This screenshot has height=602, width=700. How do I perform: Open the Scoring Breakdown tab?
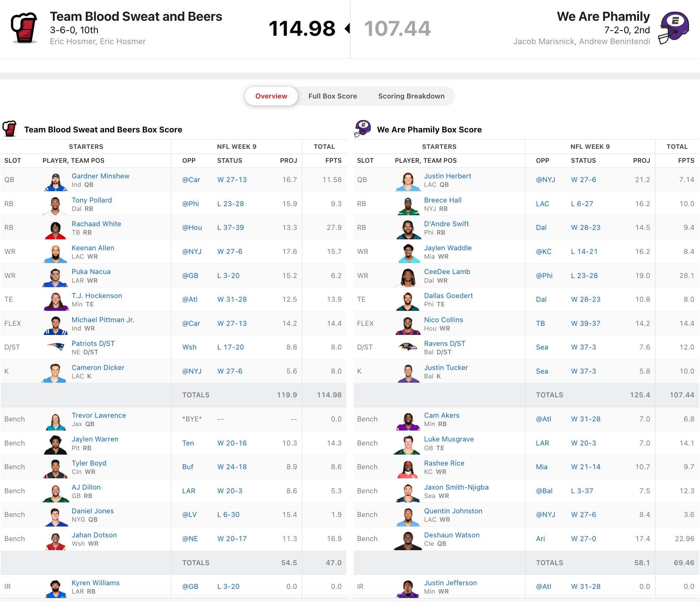click(x=411, y=96)
